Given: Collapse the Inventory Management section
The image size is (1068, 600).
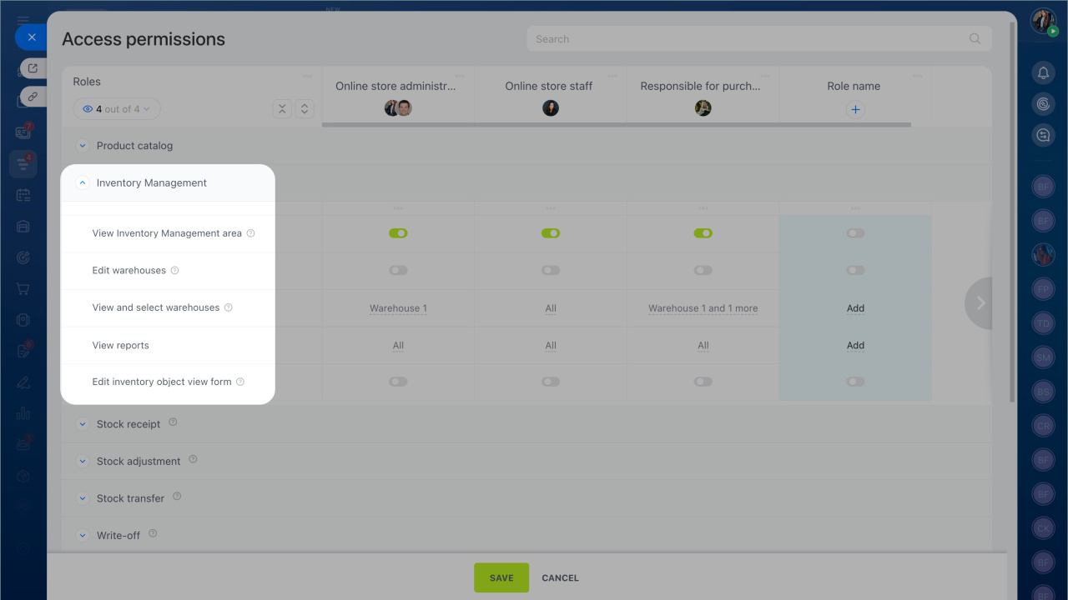Looking at the screenshot, I should pos(83,183).
